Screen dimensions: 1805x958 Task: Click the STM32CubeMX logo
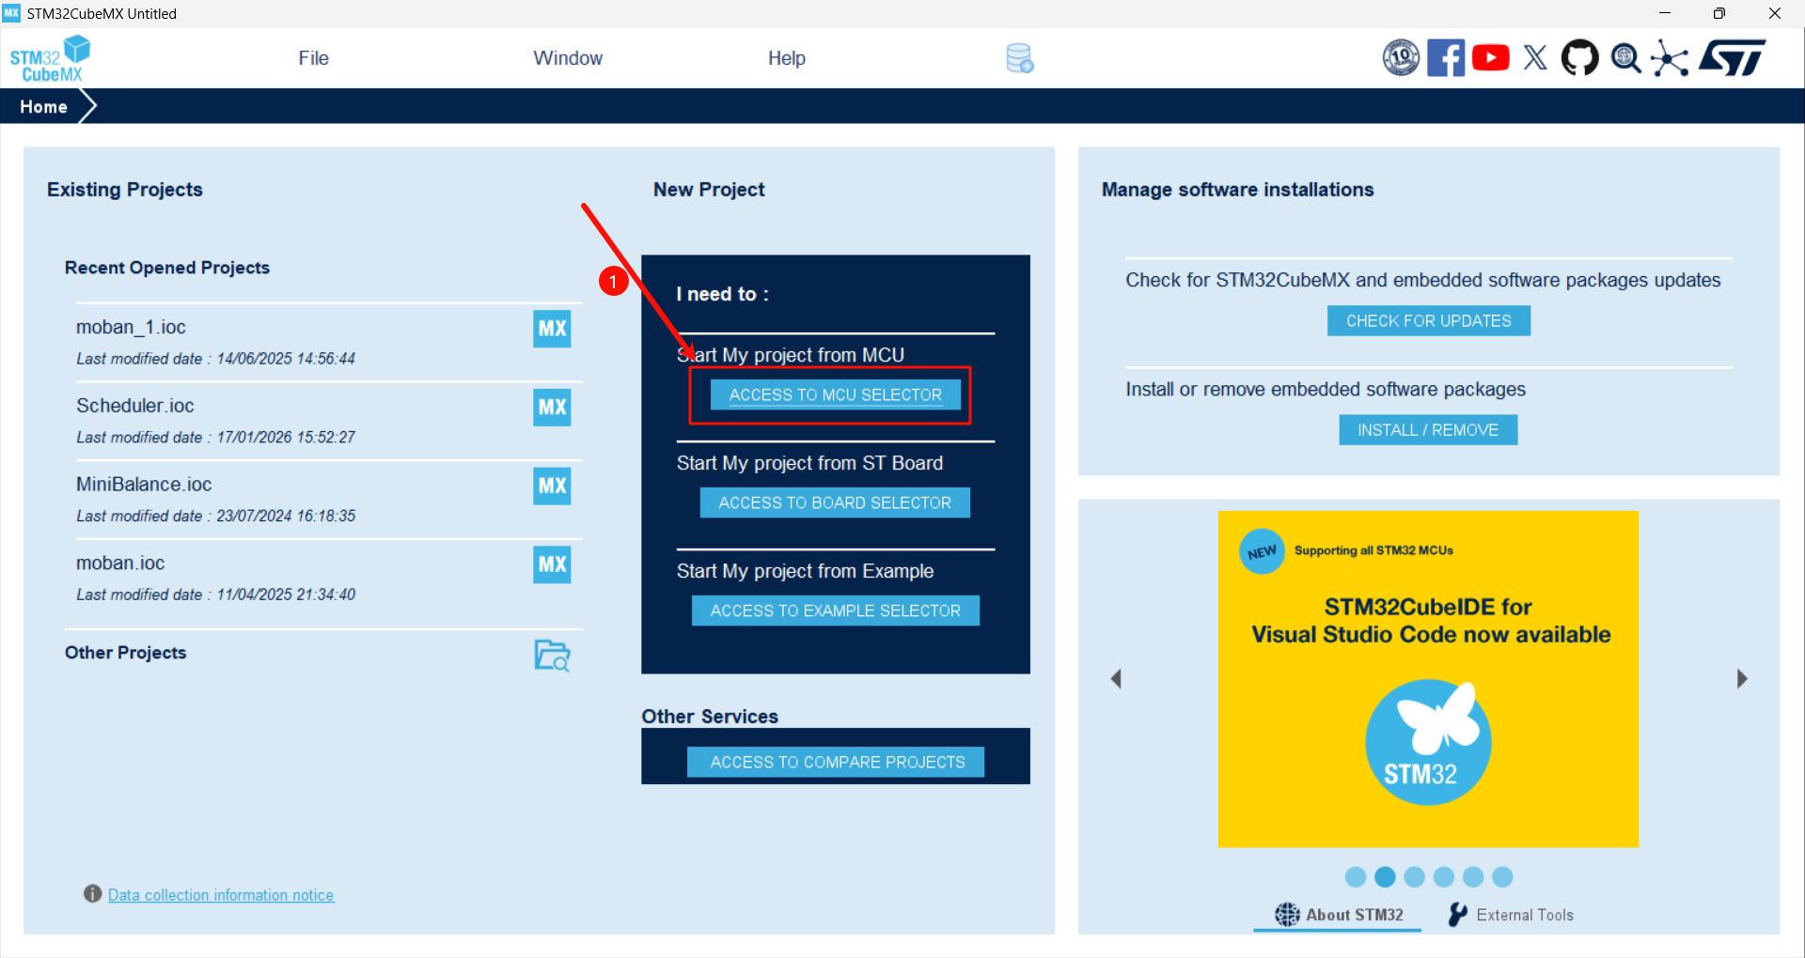click(x=51, y=58)
